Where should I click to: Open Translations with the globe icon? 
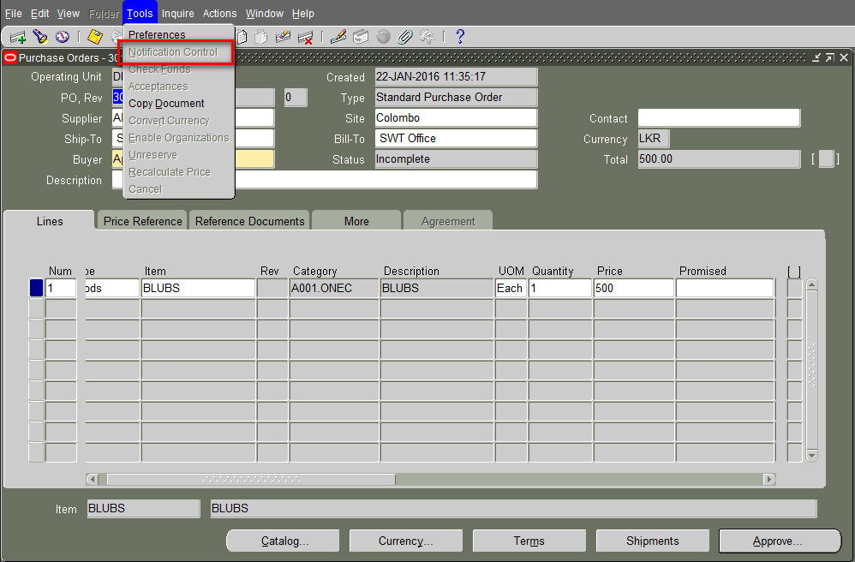(x=383, y=37)
